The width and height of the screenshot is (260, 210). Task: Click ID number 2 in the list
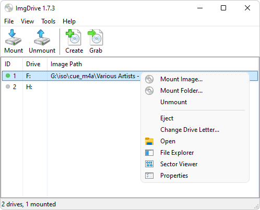[15, 87]
